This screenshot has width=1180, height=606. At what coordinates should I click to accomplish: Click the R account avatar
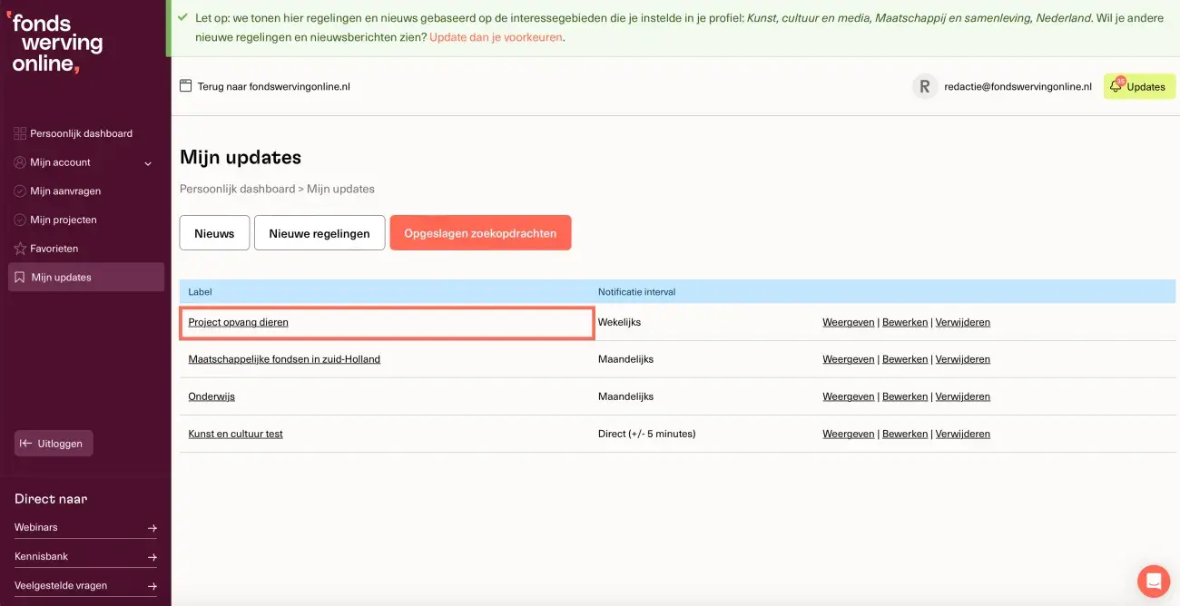[x=924, y=86]
